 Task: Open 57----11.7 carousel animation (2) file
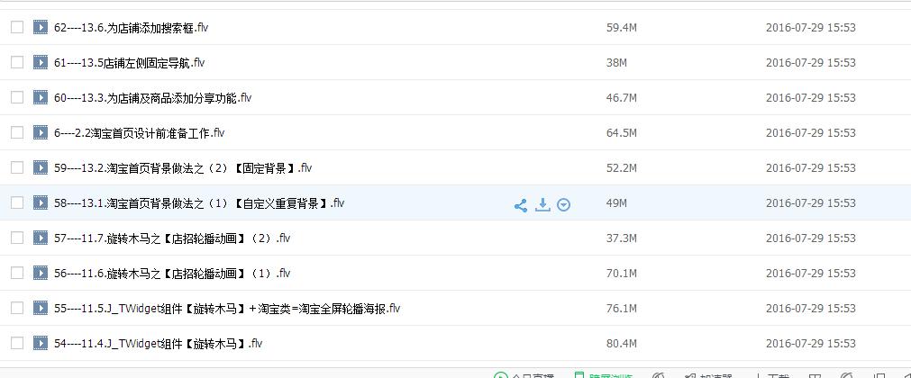pyautogui.click(x=172, y=238)
